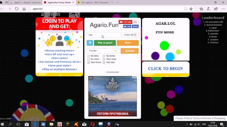Image resolution: width=227 pixels, height=127 pixels.
Task: Switch to the first agario Yandex tab
Action: pyautogui.click(x=26, y=2)
